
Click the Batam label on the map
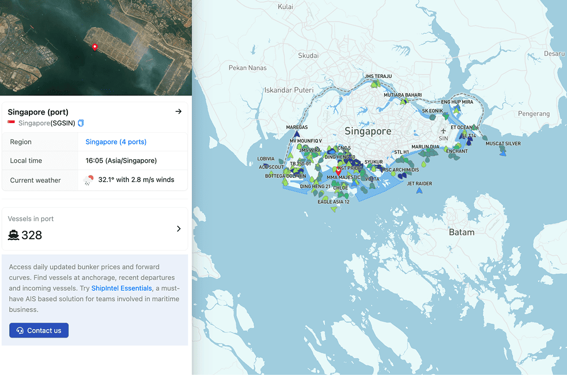(461, 232)
